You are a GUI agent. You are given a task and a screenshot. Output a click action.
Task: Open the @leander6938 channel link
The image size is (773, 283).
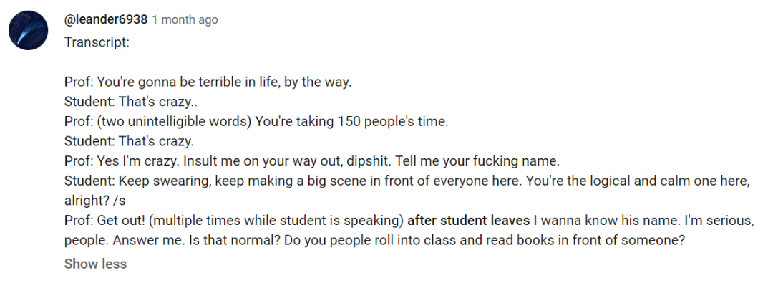[x=105, y=20]
